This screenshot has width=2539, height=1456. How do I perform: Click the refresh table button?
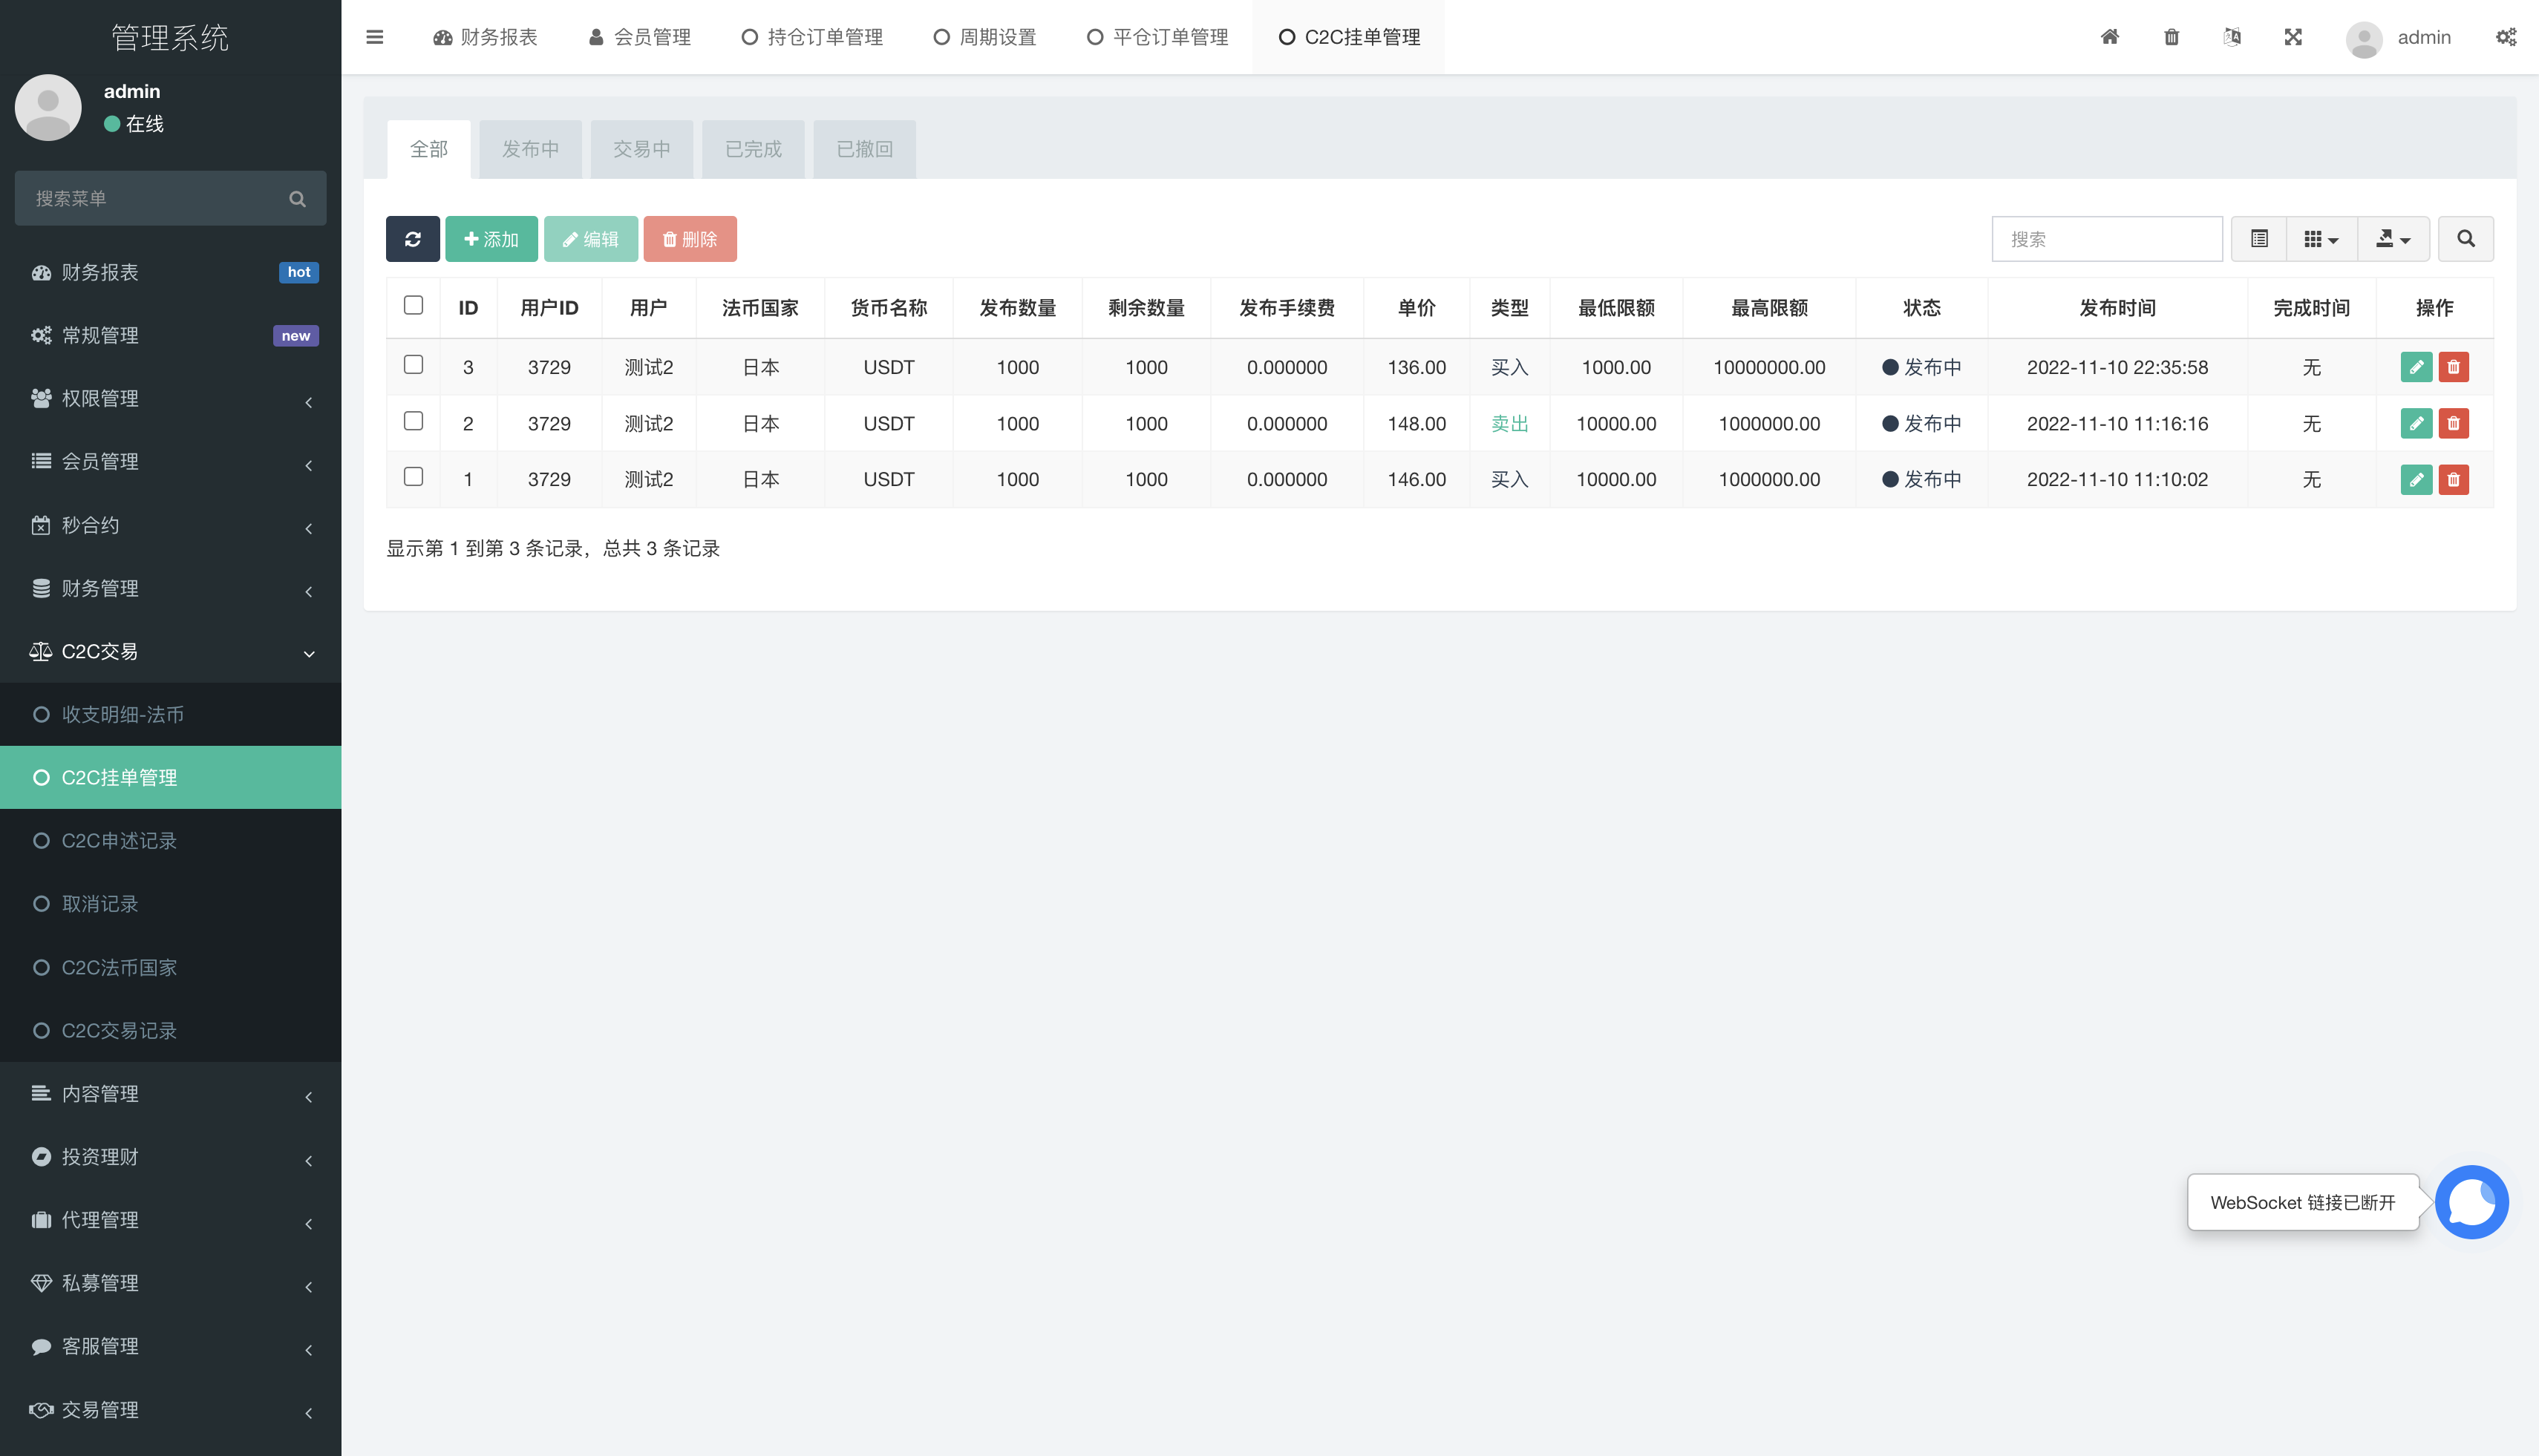click(412, 239)
